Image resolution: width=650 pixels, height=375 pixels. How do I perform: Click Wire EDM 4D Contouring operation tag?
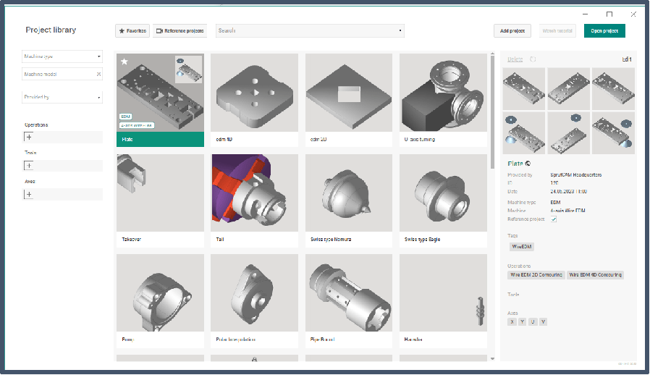coord(595,274)
